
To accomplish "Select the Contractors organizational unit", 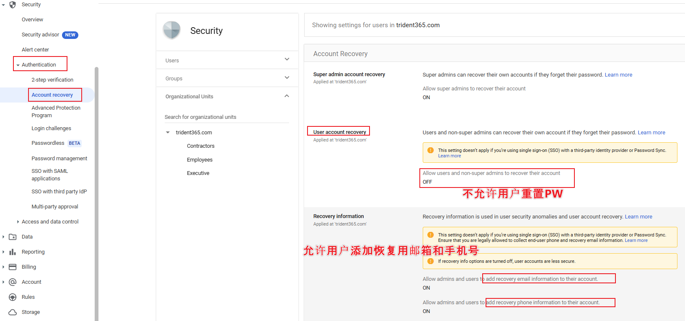I will (x=201, y=146).
